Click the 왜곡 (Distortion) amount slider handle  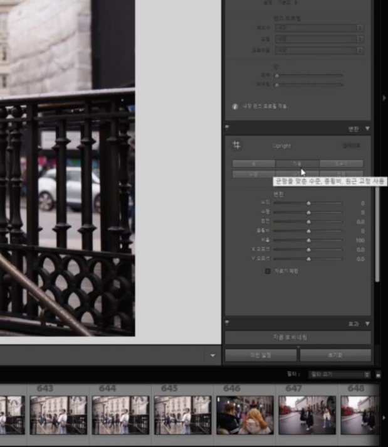[x=276, y=75]
